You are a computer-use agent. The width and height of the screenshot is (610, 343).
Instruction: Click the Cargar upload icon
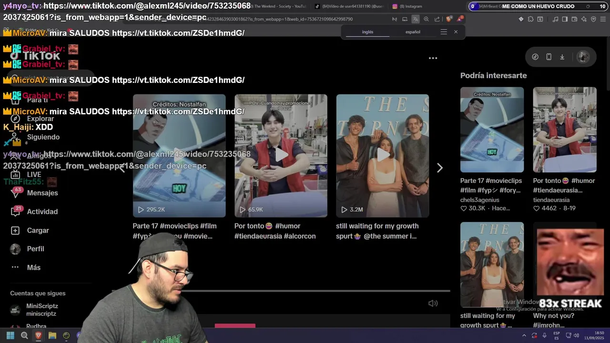15,230
